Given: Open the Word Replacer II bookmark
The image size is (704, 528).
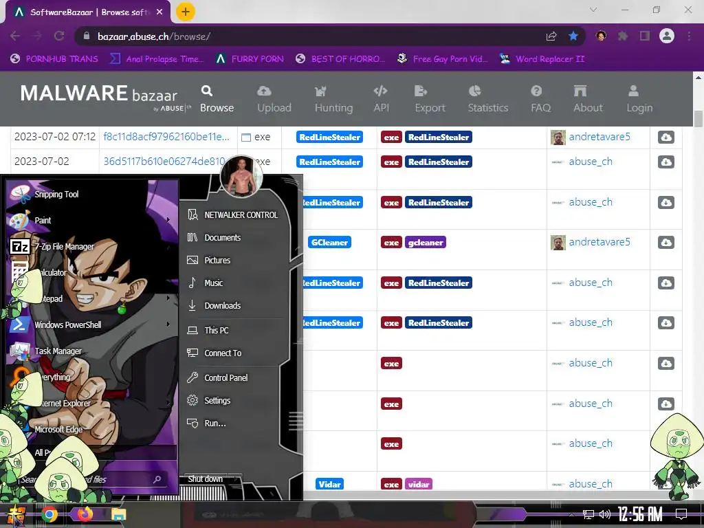Looking at the screenshot, I should [x=542, y=59].
